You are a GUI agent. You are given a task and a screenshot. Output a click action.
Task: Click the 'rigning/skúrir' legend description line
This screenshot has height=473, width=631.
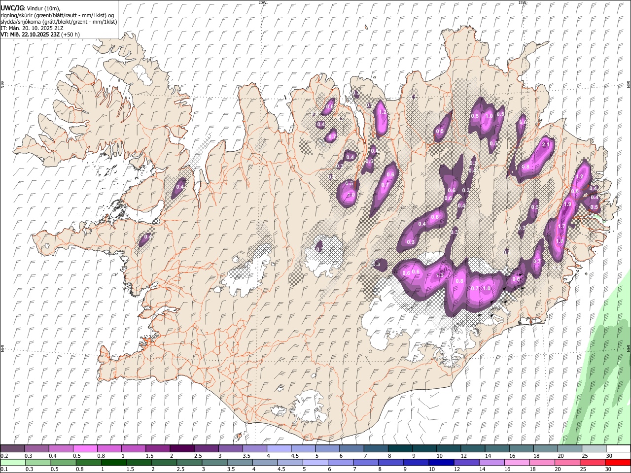coord(58,15)
